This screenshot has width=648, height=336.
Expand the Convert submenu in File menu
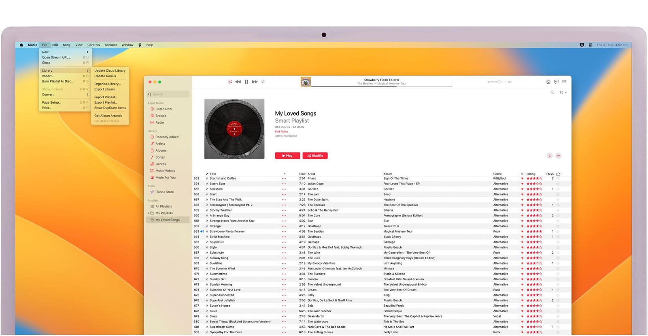pos(65,95)
